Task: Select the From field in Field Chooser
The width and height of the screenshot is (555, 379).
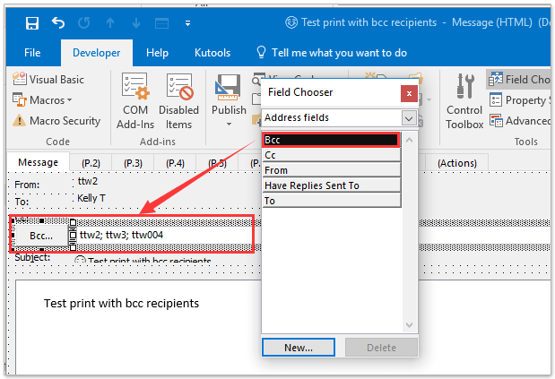Action: point(332,170)
